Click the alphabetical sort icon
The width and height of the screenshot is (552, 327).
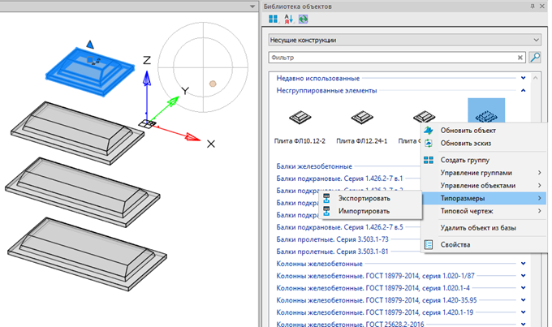287,19
